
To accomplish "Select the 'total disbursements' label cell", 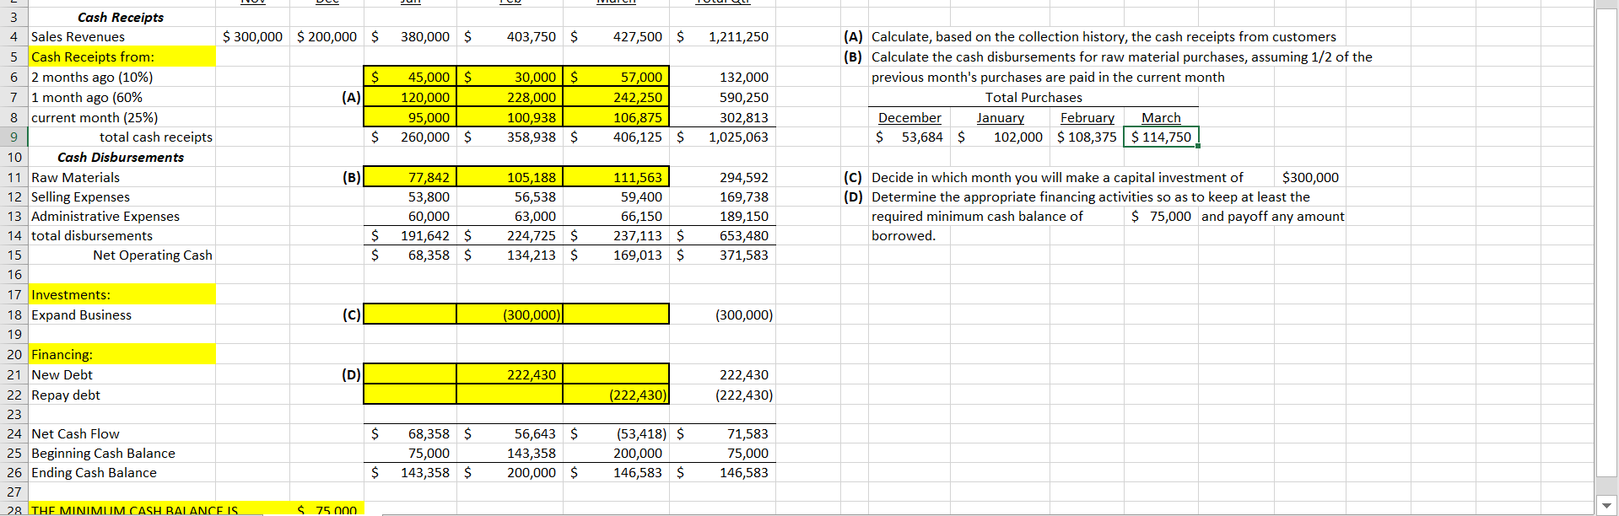I will 121,235.
